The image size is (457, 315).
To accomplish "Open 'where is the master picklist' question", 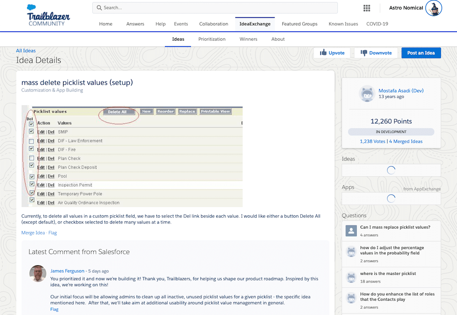I will [x=388, y=273].
